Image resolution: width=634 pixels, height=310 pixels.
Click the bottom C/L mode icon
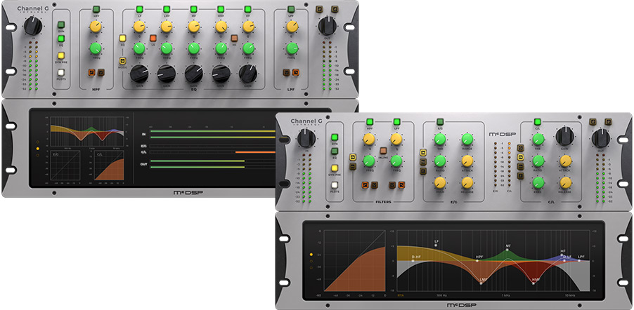(521, 176)
